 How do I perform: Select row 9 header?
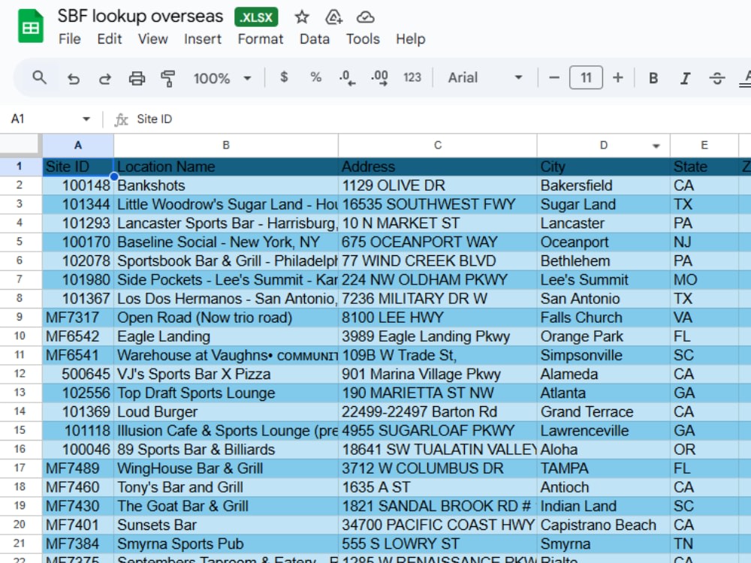(20, 318)
